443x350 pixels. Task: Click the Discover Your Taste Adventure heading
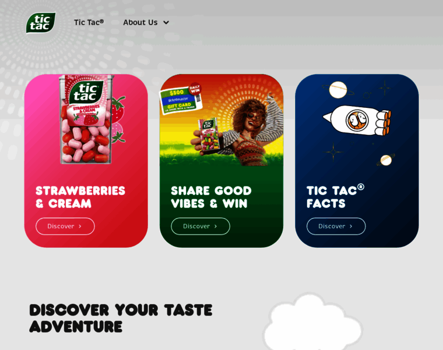tap(121, 318)
